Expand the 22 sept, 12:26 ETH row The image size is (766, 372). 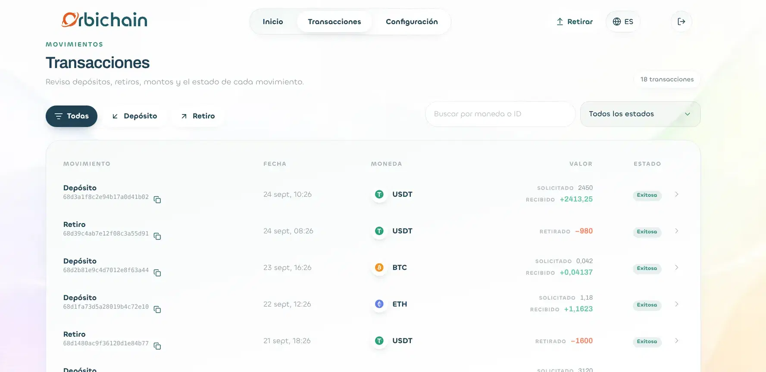click(677, 304)
